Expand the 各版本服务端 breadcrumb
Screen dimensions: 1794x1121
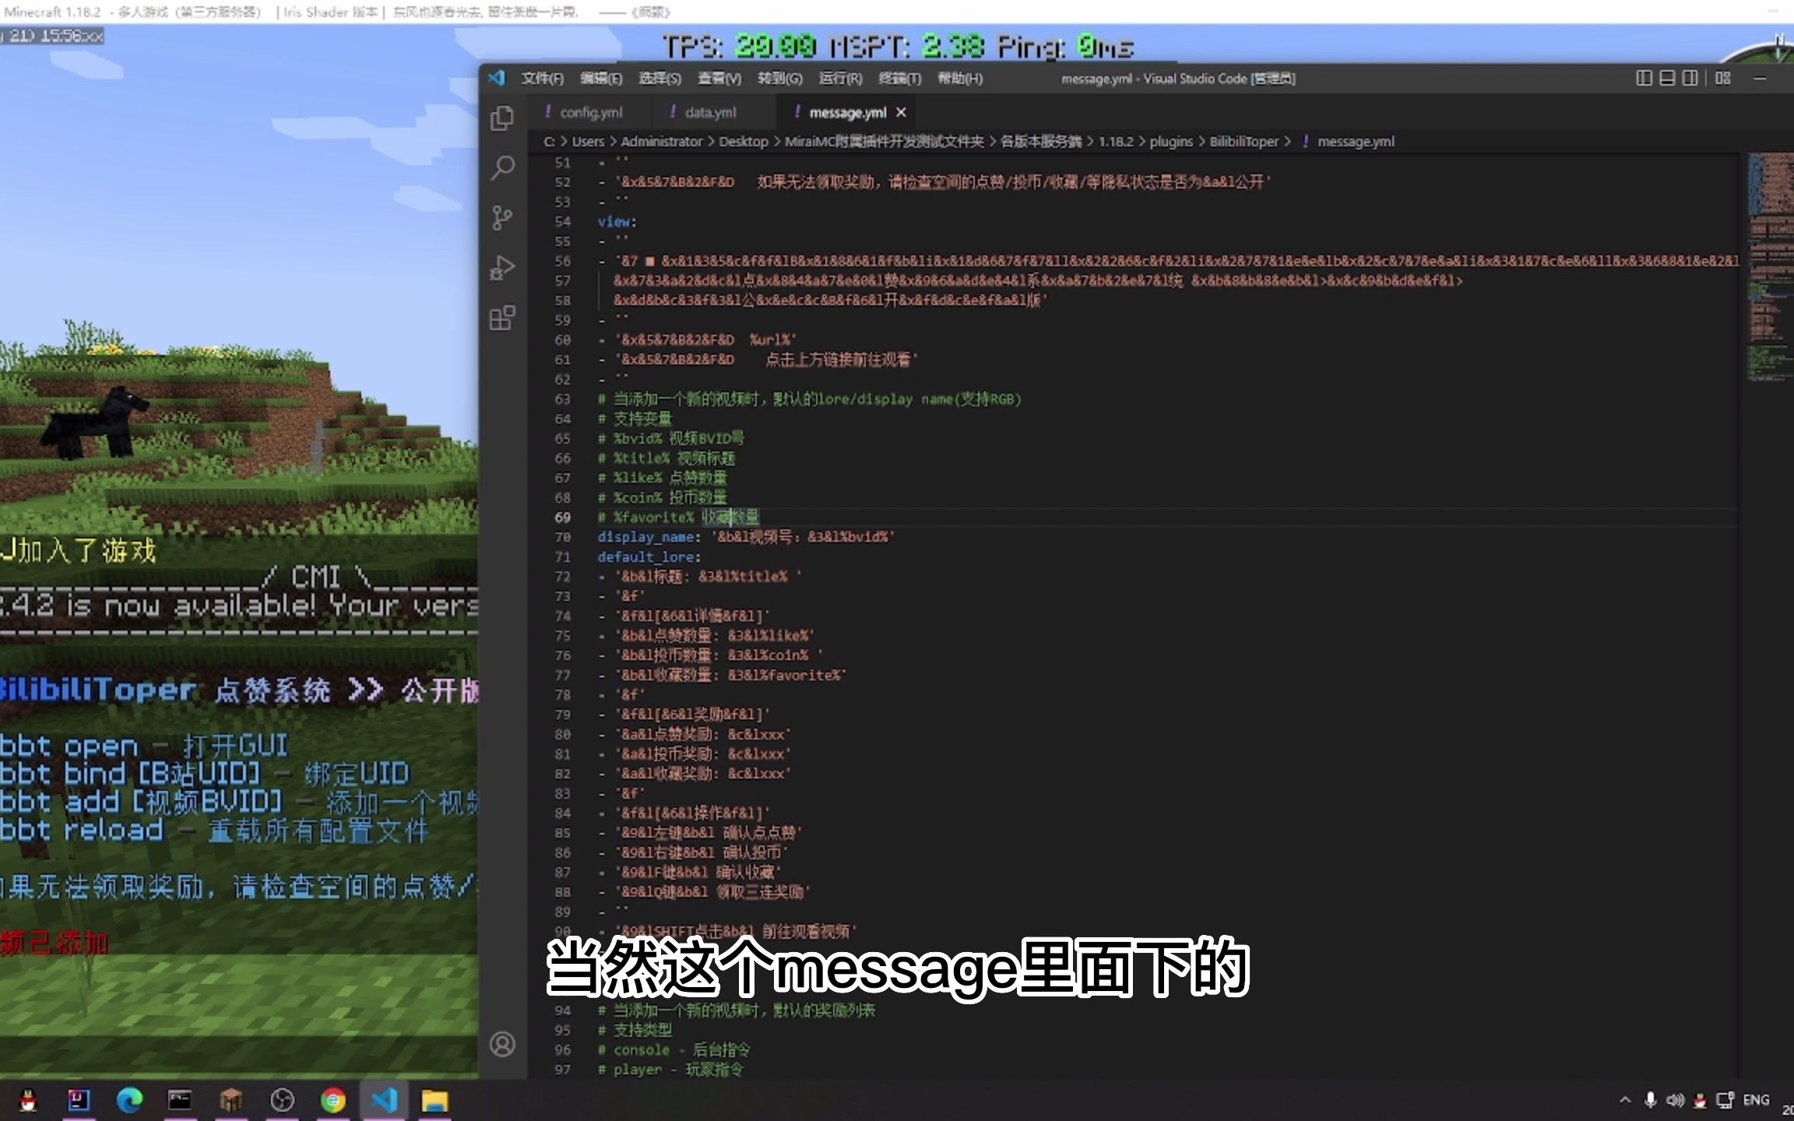click(1040, 142)
